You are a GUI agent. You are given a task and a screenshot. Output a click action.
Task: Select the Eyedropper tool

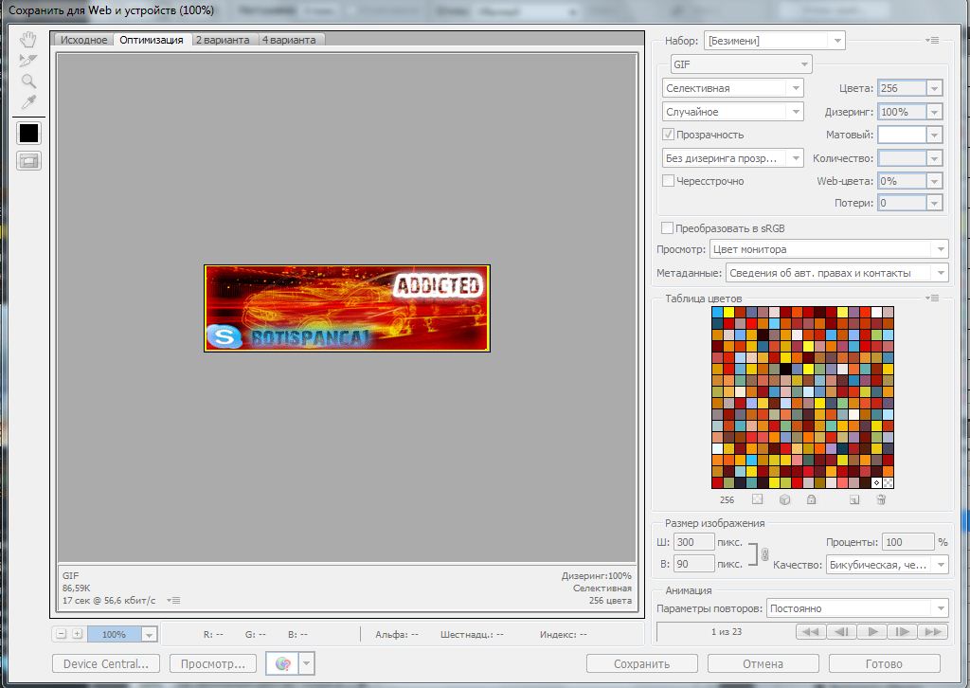click(x=28, y=102)
